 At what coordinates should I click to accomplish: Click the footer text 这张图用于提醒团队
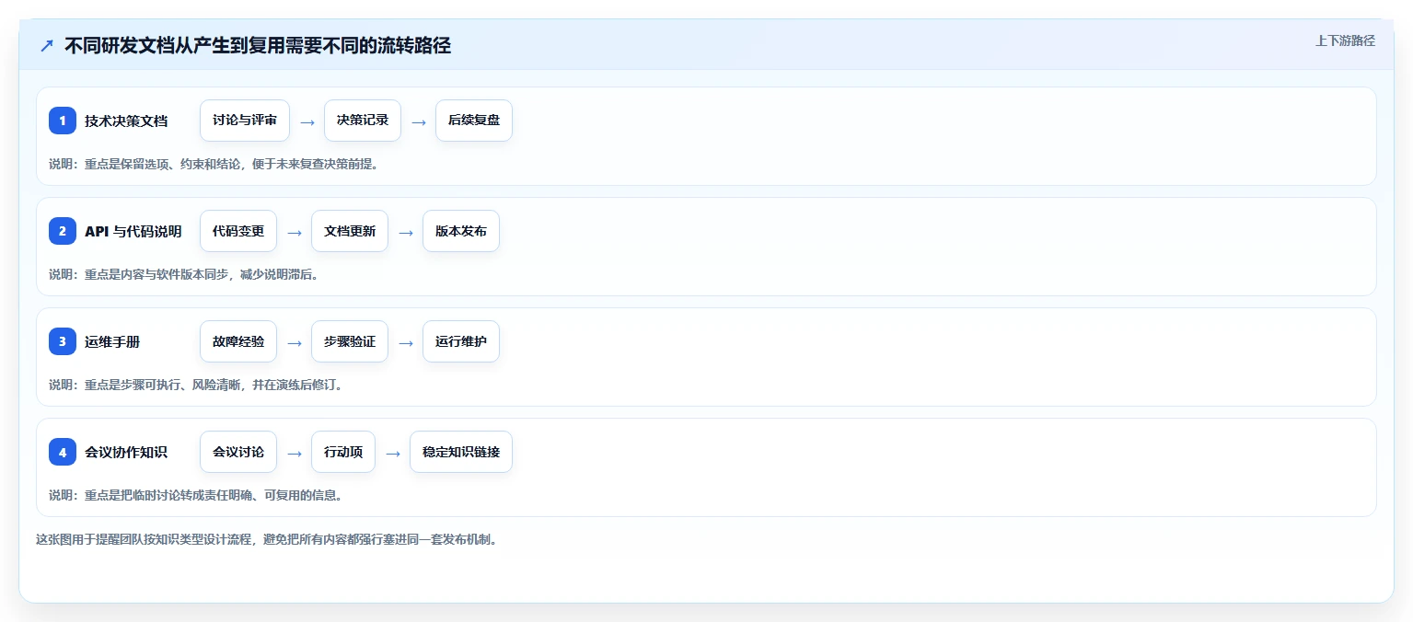tap(267, 539)
